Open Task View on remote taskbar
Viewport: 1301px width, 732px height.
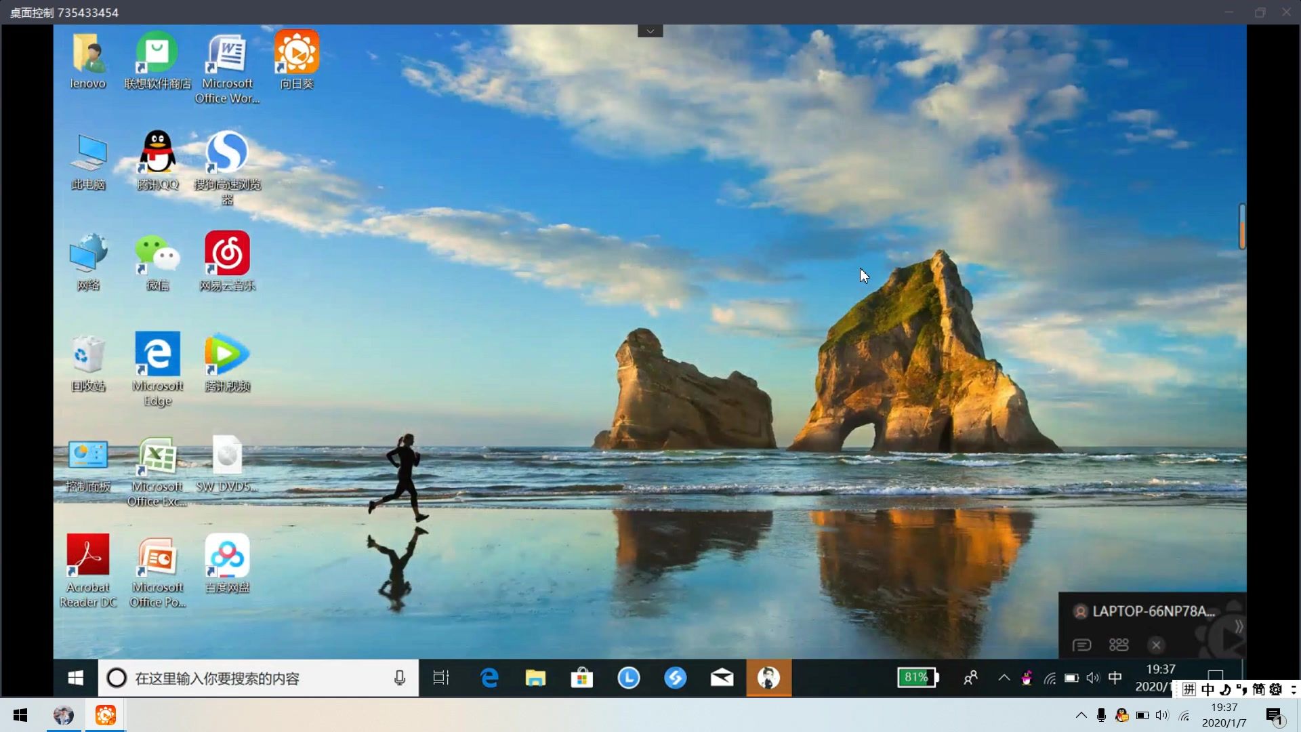441,678
